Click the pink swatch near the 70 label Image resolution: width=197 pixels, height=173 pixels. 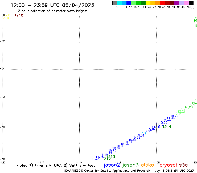pos(186,3)
